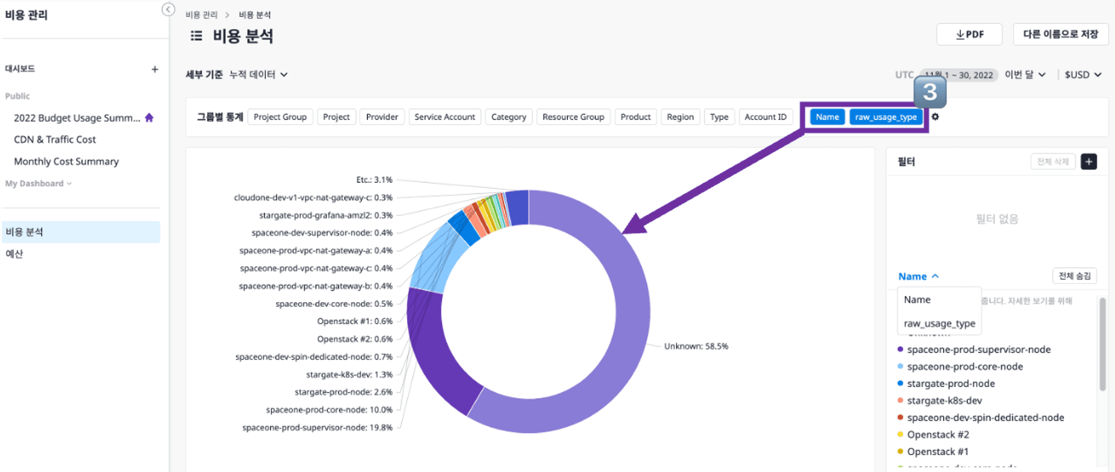Open the 누적 데이터 granularity dropdown

259,75
